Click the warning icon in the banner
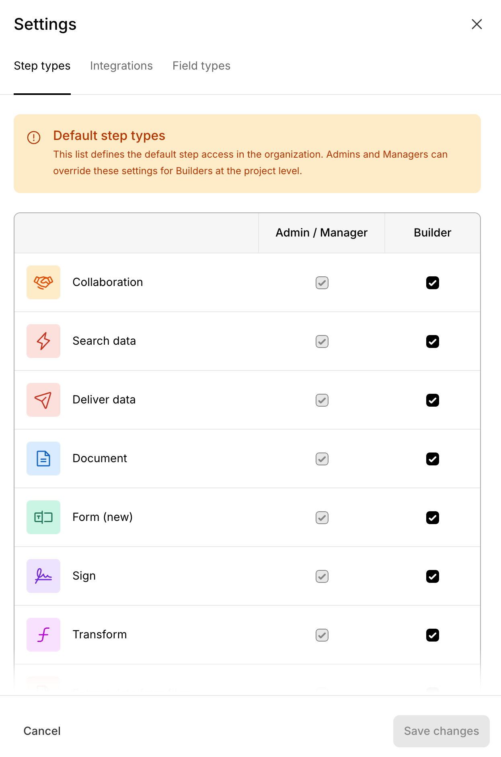 [x=34, y=138]
